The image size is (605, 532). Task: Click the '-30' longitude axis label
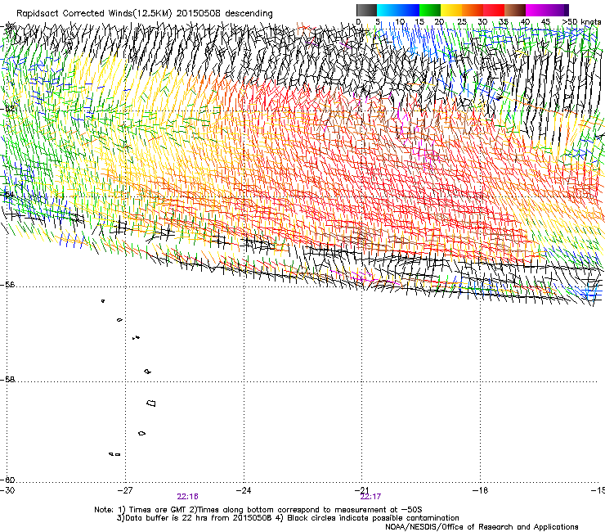tap(7, 490)
